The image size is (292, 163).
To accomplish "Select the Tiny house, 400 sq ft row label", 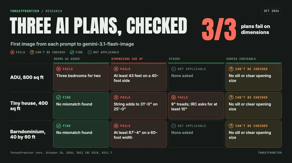I will (29, 106).
